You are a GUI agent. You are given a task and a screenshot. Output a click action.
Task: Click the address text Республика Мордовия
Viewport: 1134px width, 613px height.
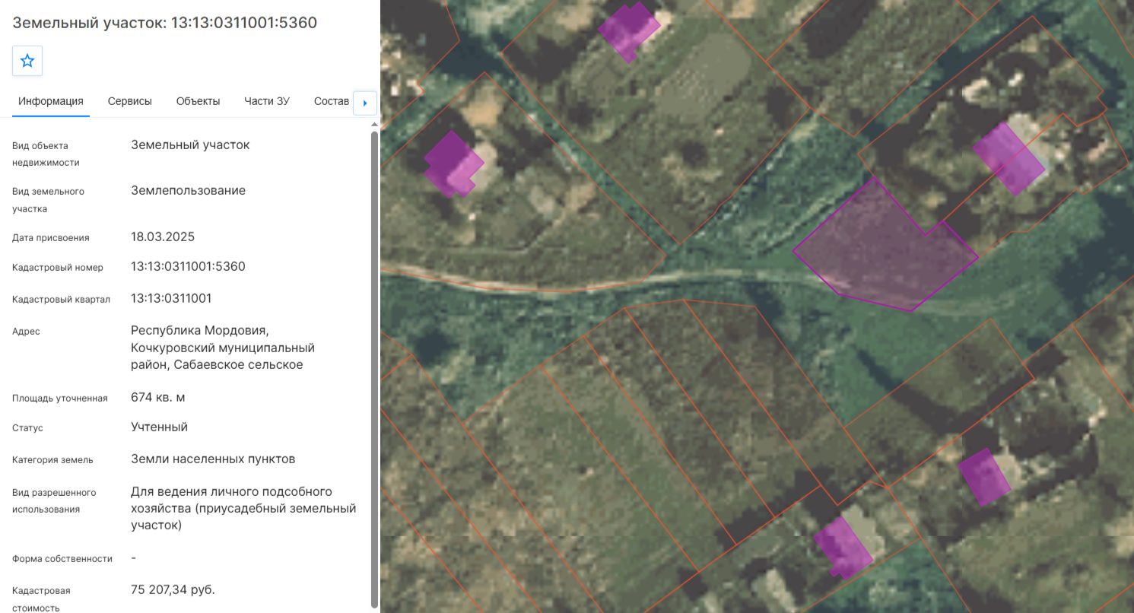click(x=200, y=331)
